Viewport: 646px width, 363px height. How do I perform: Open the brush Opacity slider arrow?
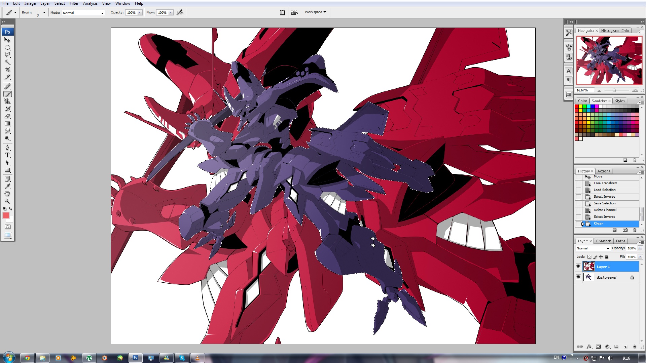[140, 12]
